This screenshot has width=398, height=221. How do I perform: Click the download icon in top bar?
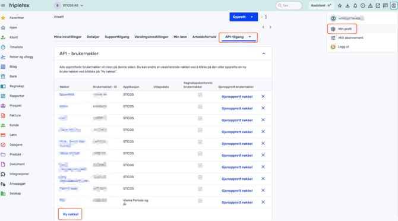(x=348, y=5)
